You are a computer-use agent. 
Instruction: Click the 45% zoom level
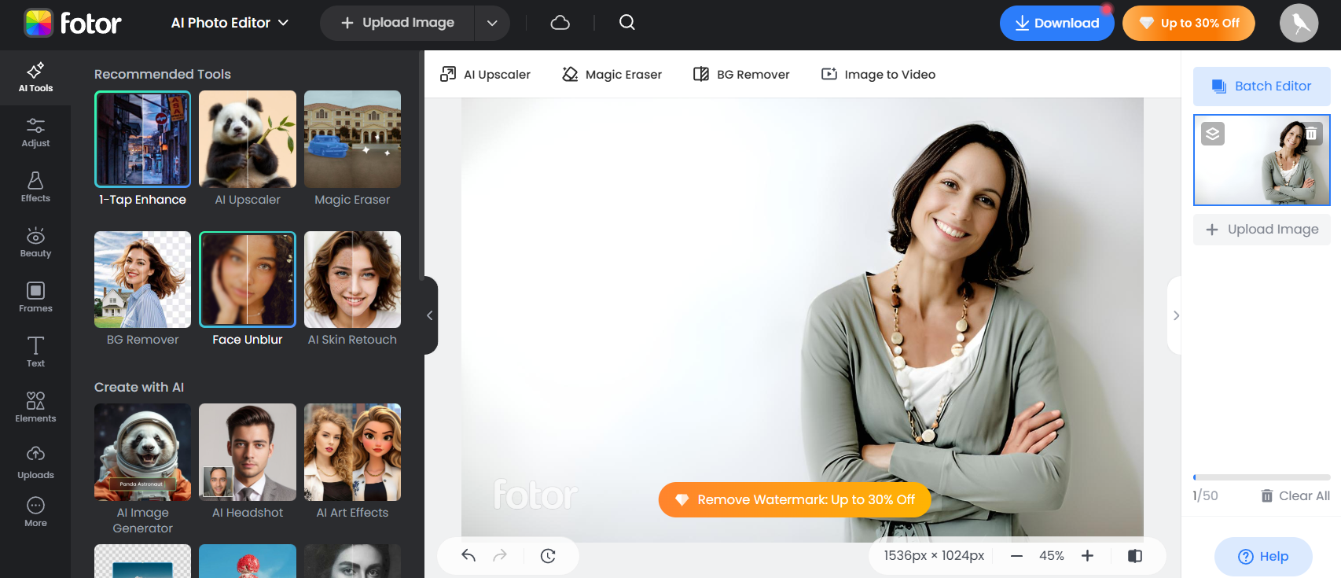coord(1052,556)
